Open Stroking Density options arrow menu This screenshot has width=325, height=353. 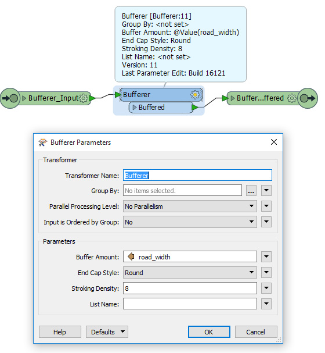[x=266, y=288]
